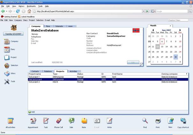Click the Project name column header

tap(35, 74)
